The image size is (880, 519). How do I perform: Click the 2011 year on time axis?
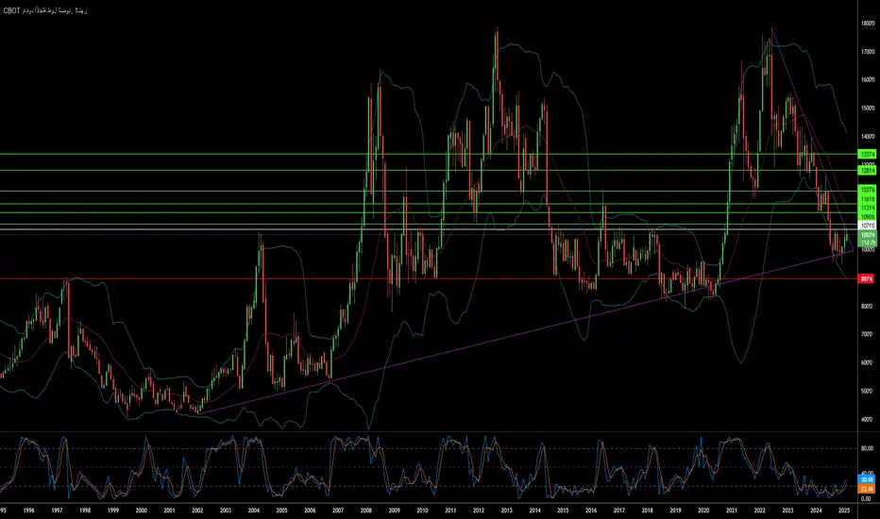pos(450,511)
